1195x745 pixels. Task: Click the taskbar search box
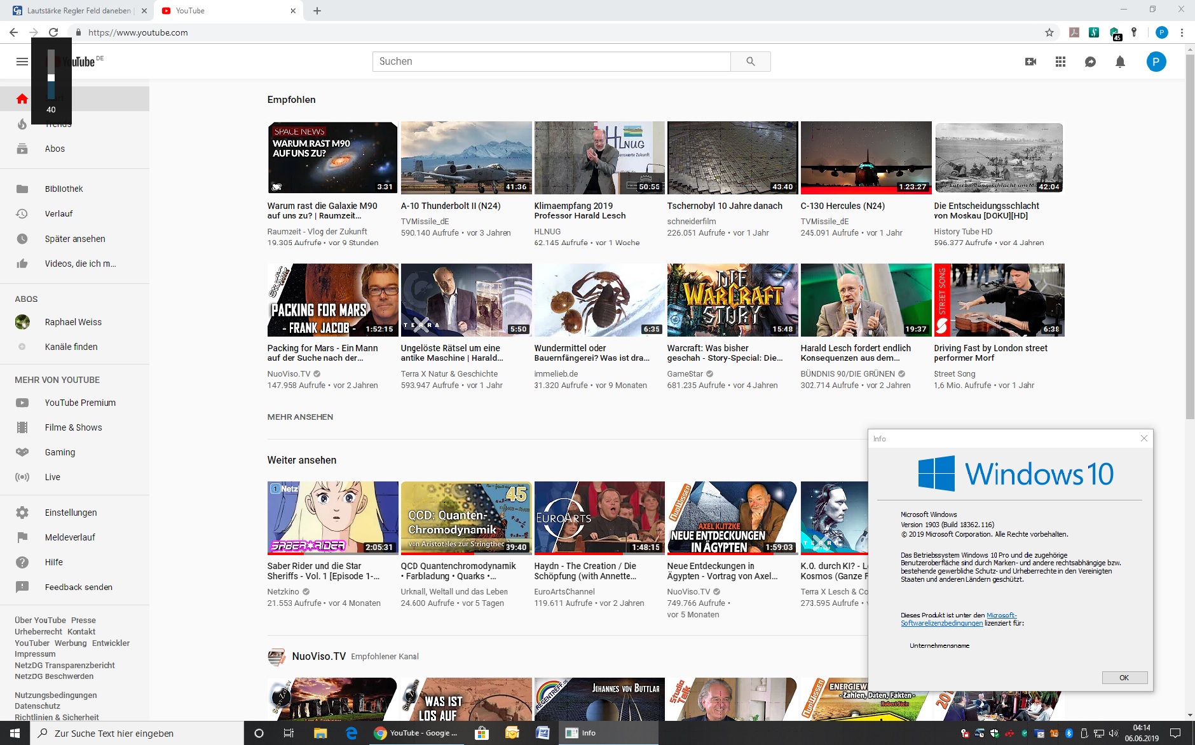point(137,733)
